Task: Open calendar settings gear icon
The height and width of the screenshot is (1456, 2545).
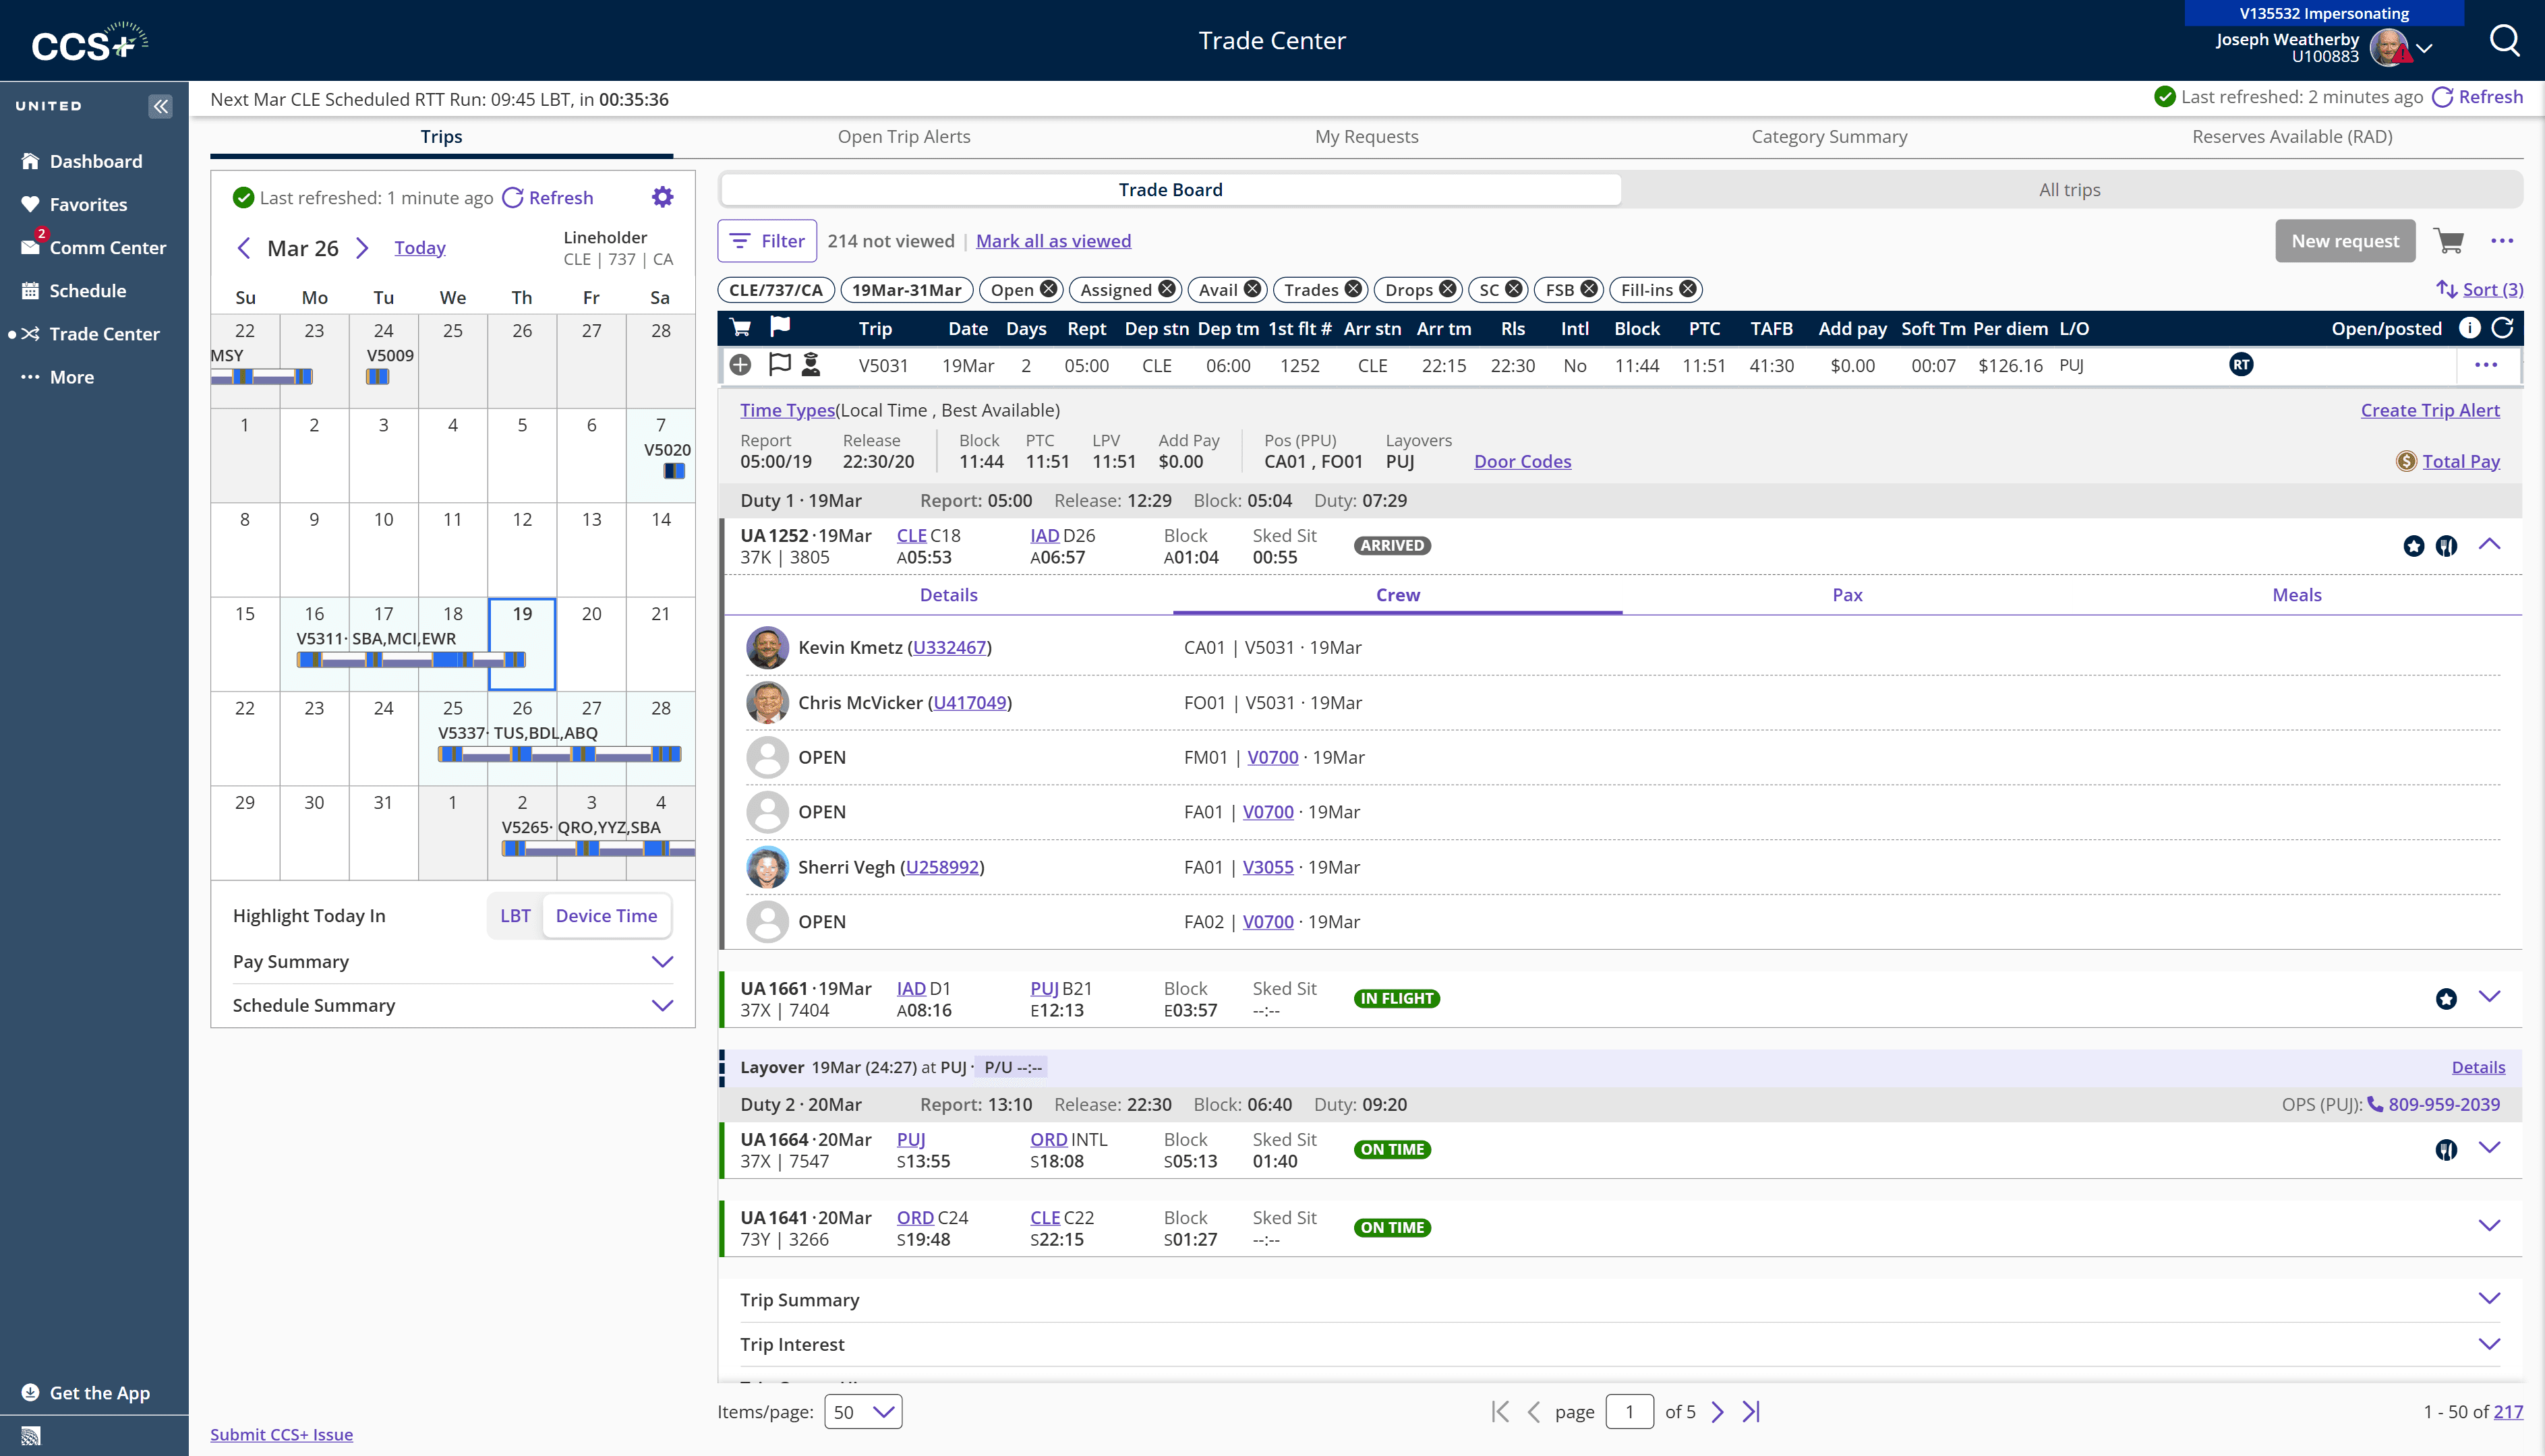Action: pyautogui.click(x=662, y=197)
